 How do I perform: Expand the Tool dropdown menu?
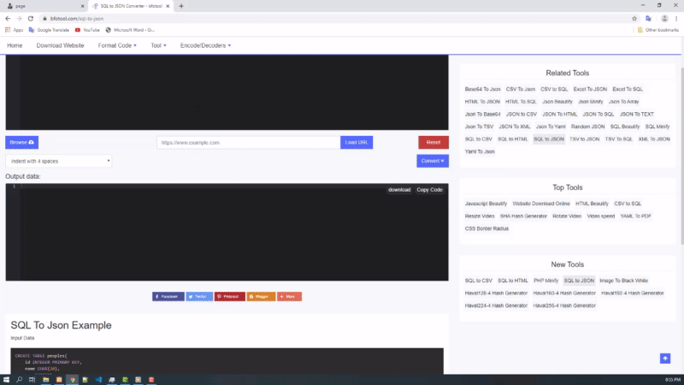click(x=158, y=45)
